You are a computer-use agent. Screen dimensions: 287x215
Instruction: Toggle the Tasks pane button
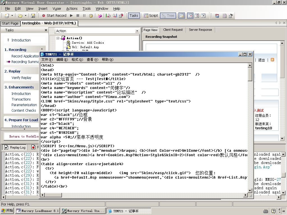134,16
